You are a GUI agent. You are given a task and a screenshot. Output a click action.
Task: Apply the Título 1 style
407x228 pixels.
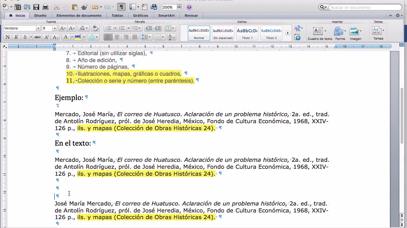tap(247, 33)
